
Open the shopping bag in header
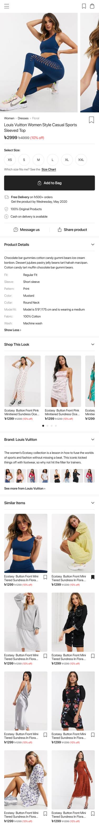pos(92,6)
